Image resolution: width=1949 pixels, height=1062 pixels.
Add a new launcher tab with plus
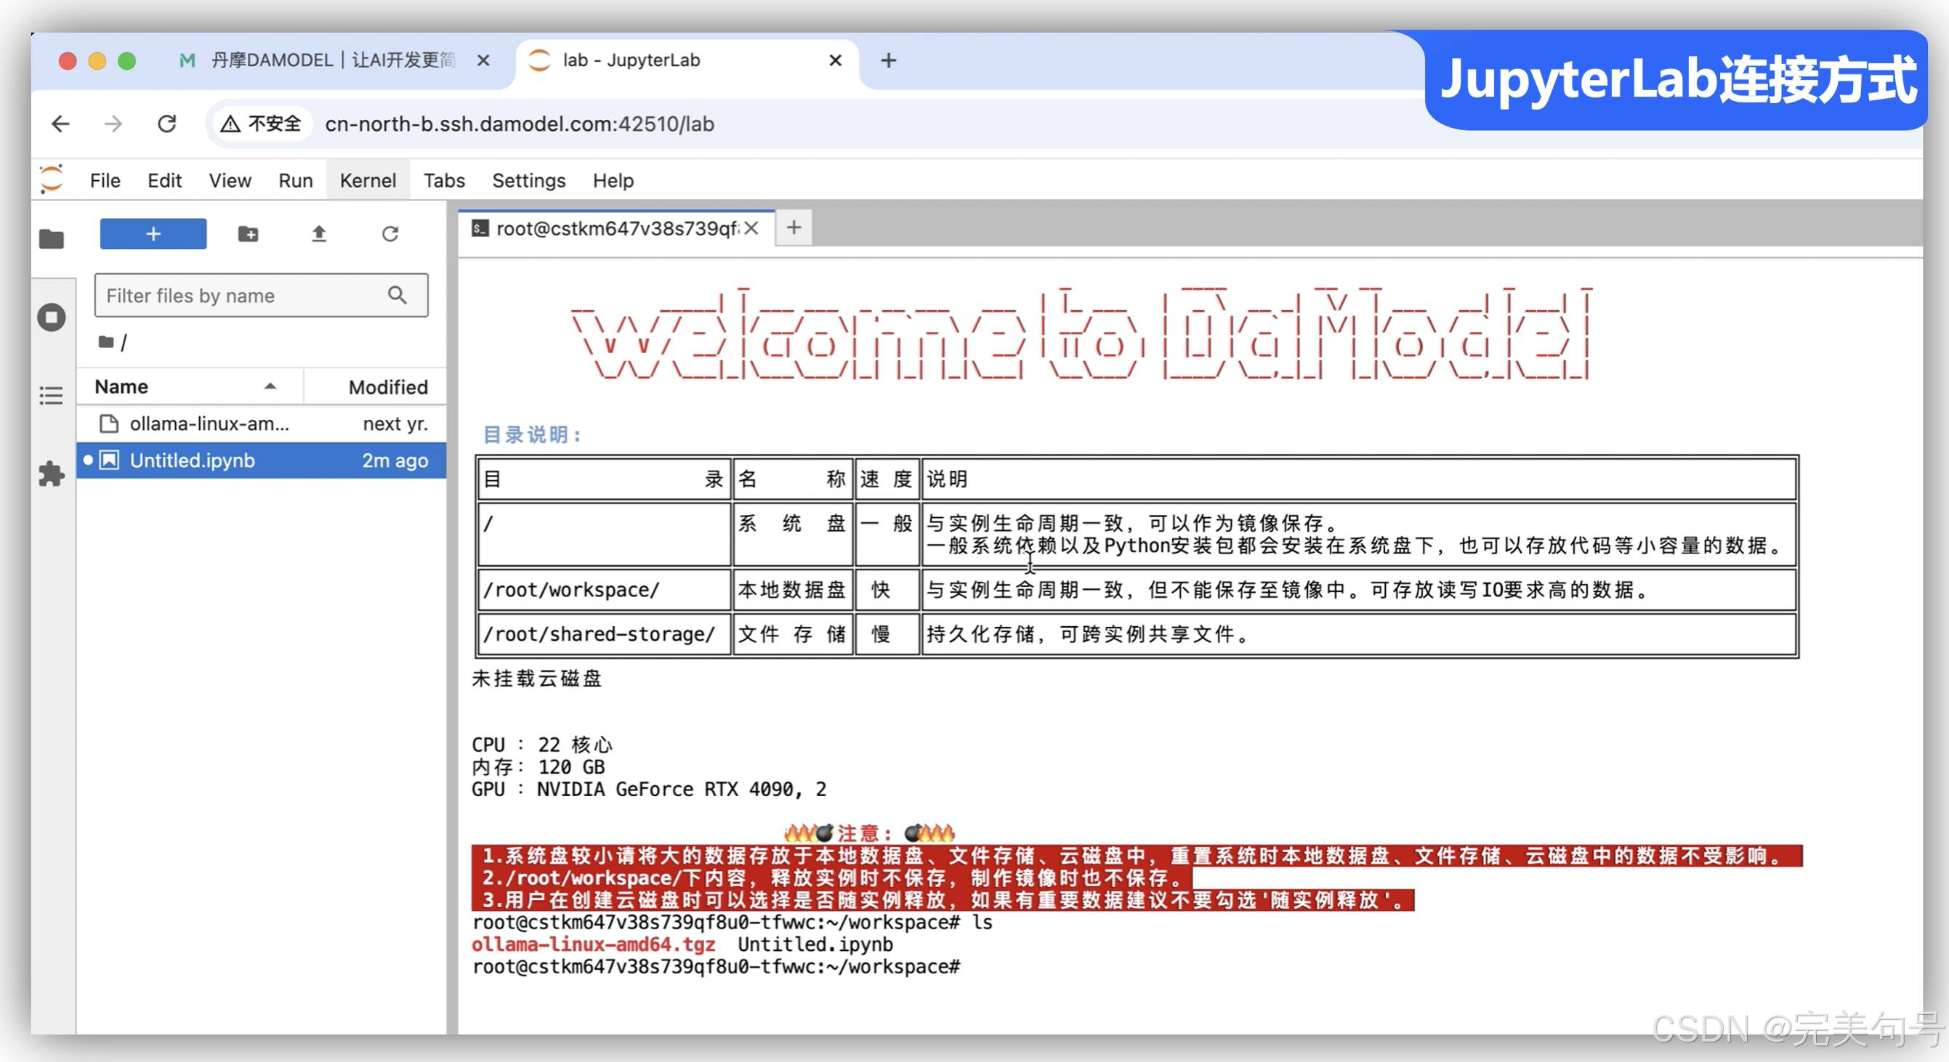point(794,227)
